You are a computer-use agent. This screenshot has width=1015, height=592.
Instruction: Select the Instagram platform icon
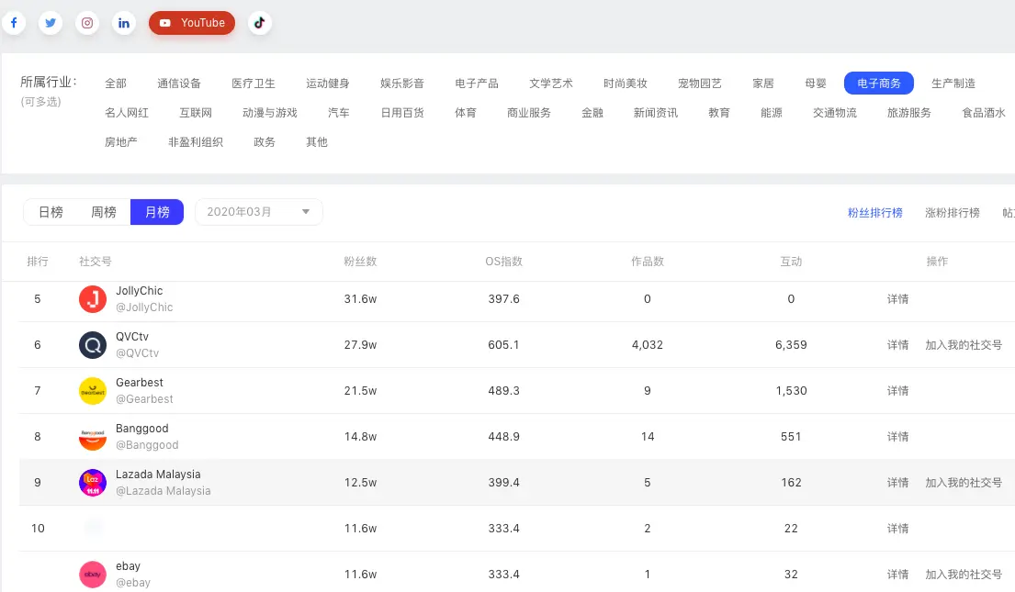(x=87, y=23)
